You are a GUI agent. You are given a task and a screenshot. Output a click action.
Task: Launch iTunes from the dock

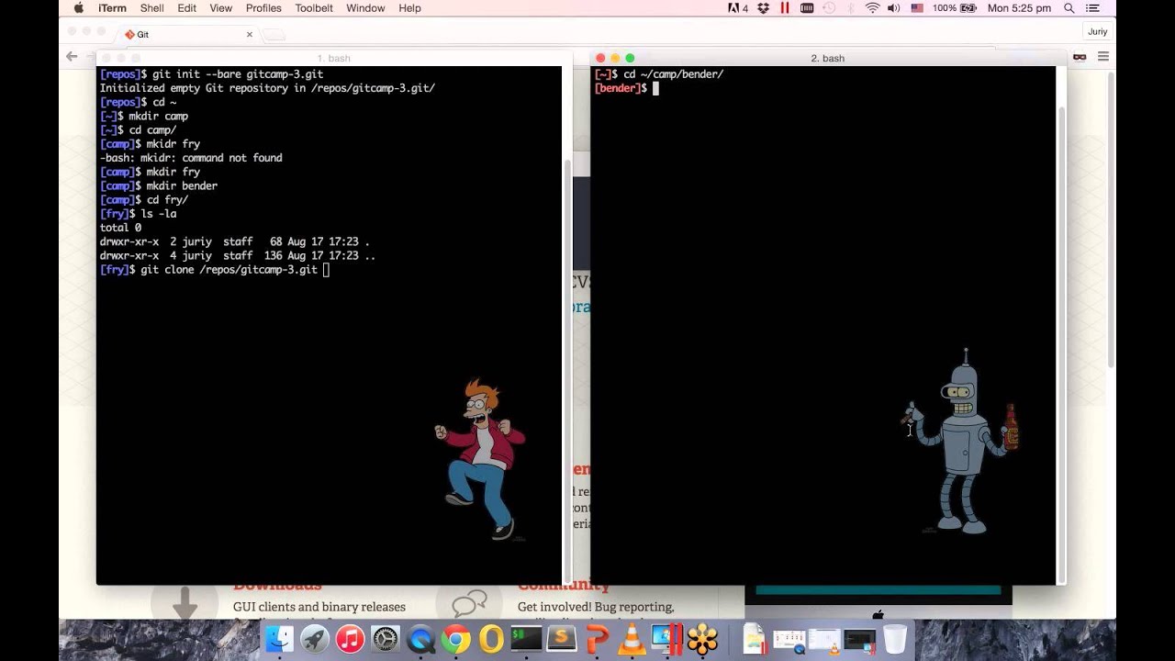(350, 638)
